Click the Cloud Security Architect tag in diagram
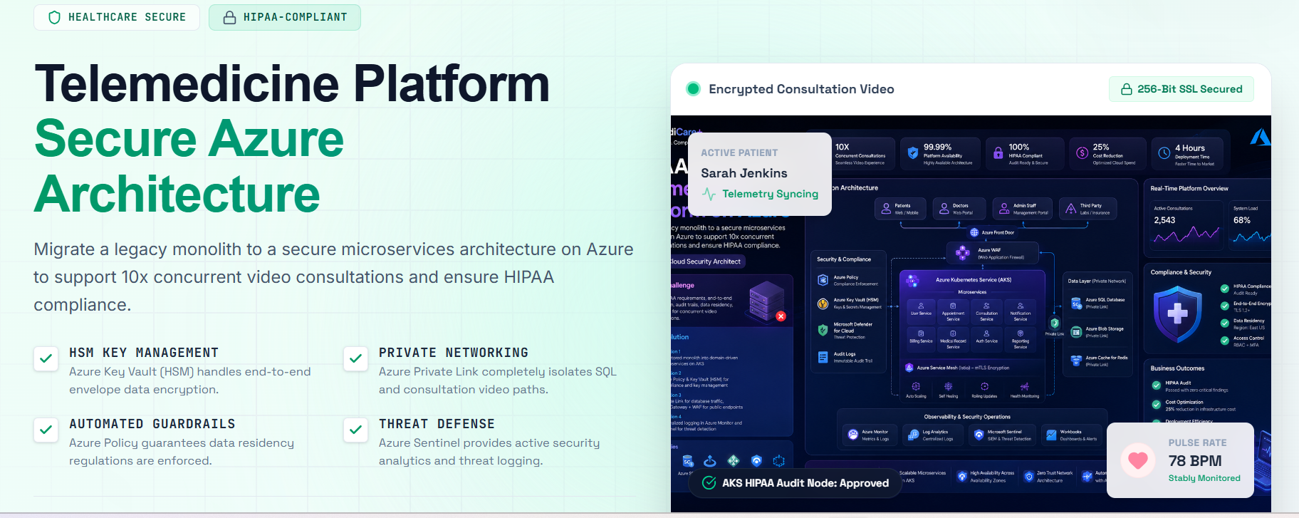 (x=706, y=261)
